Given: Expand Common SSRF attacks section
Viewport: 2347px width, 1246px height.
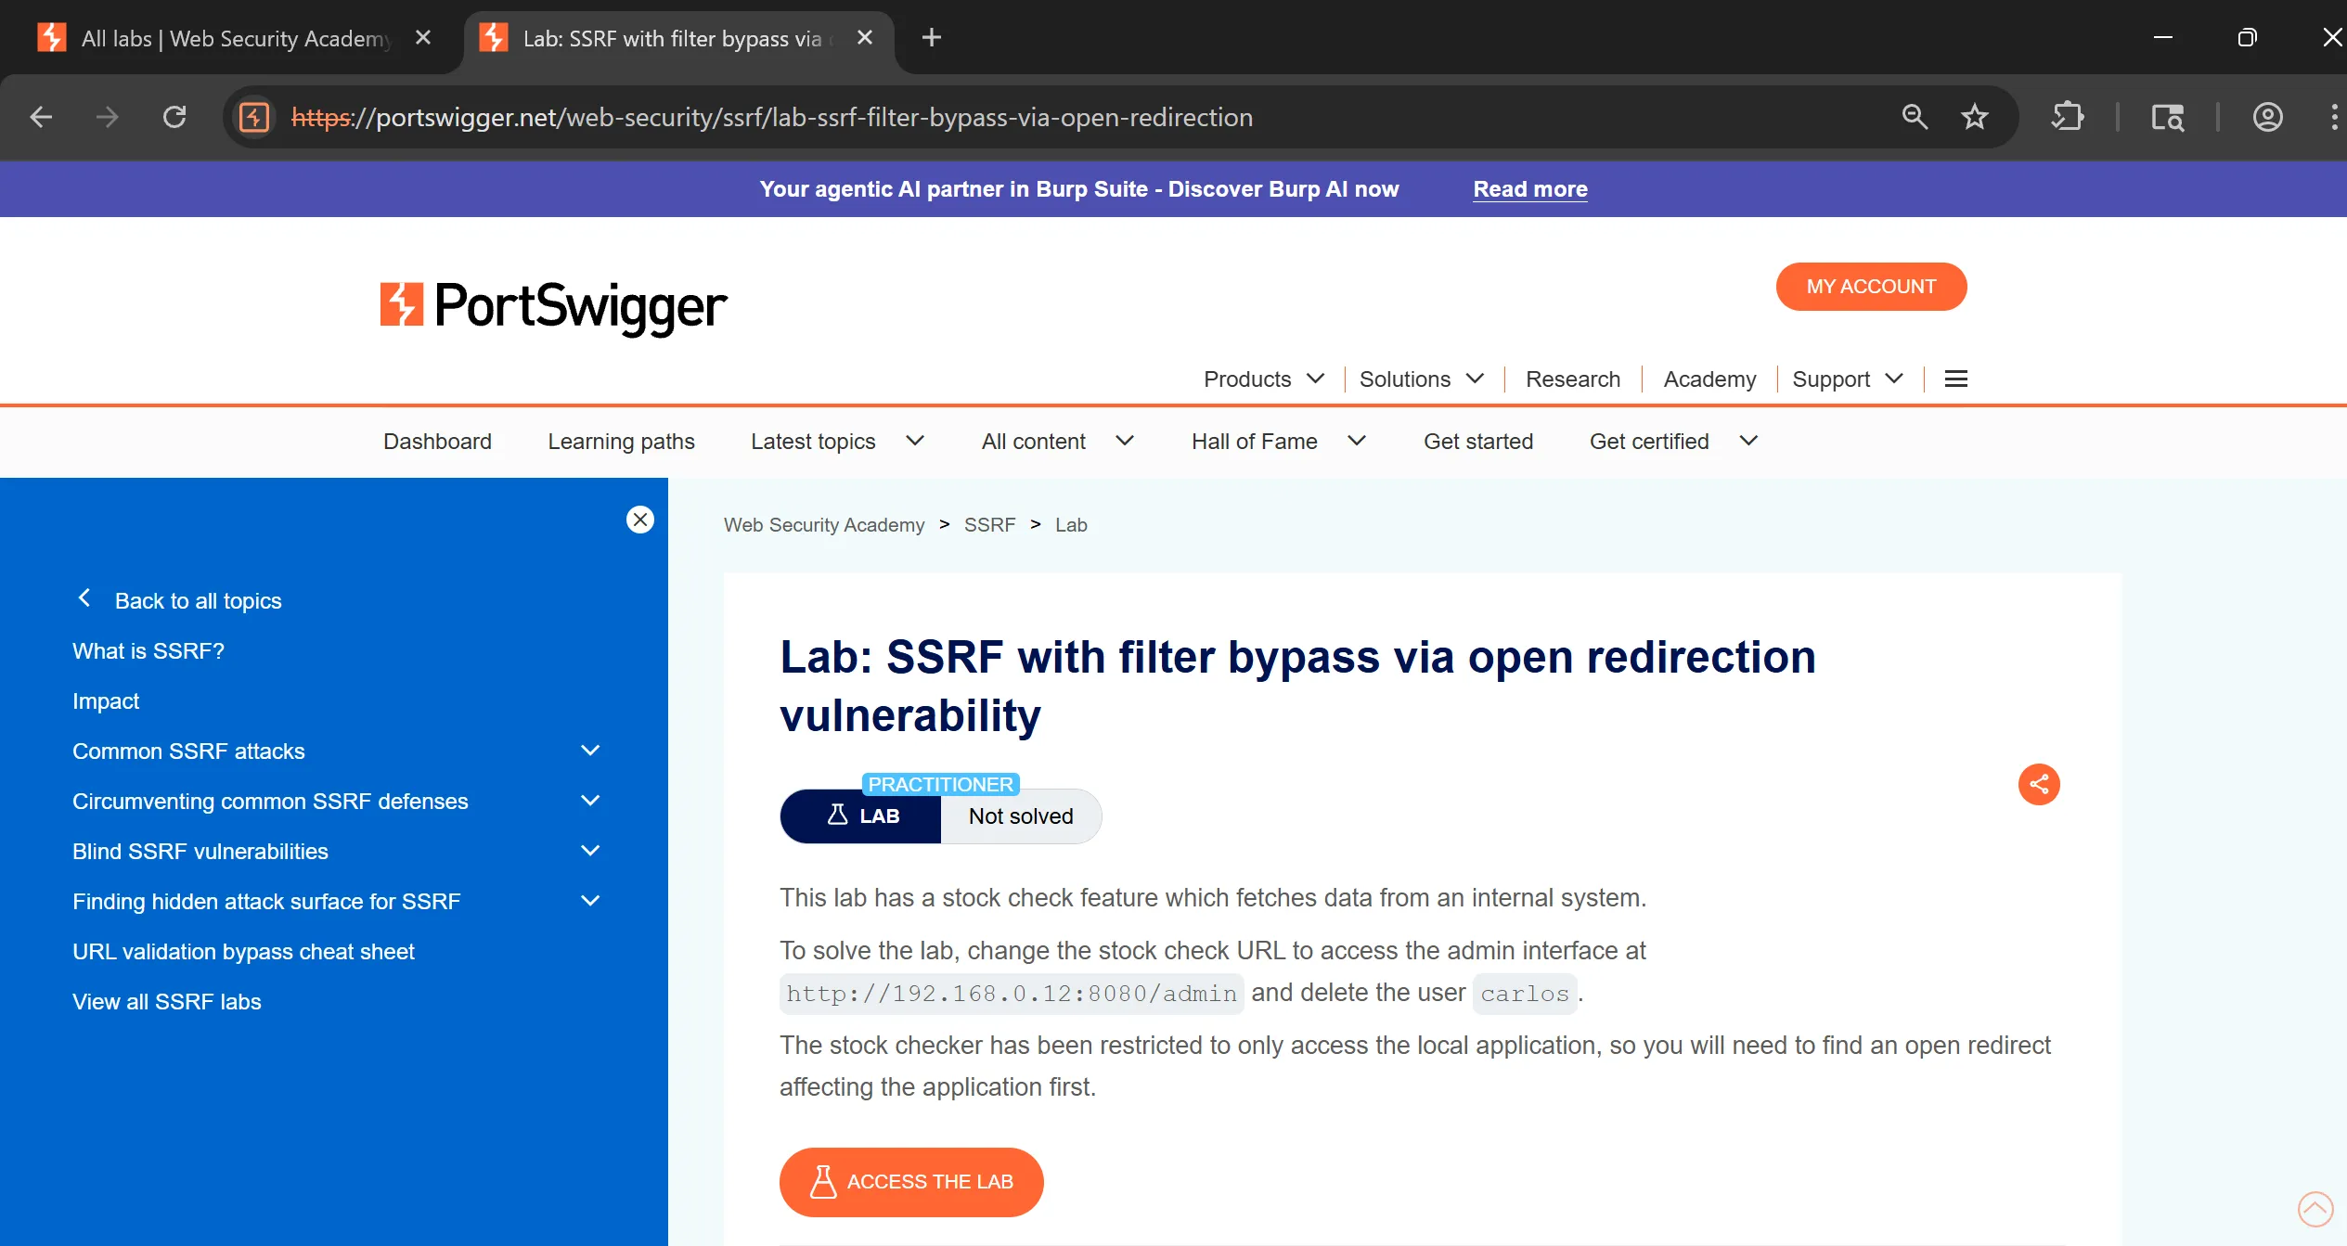Looking at the screenshot, I should pyautogui.click(x=590, y=751).
